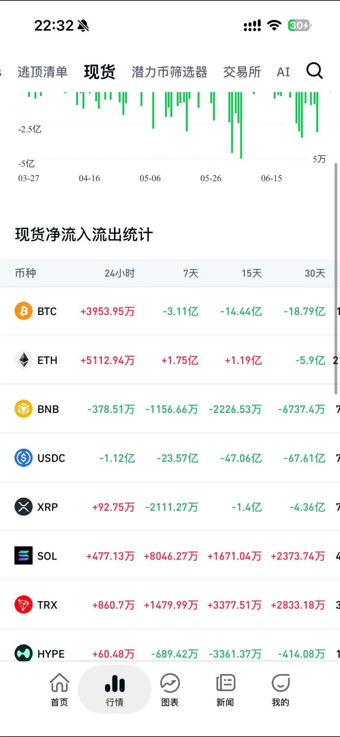Tap the XRP logo icon
The width and height of the screenshot is (340, 737).
(x=23, y=507)
